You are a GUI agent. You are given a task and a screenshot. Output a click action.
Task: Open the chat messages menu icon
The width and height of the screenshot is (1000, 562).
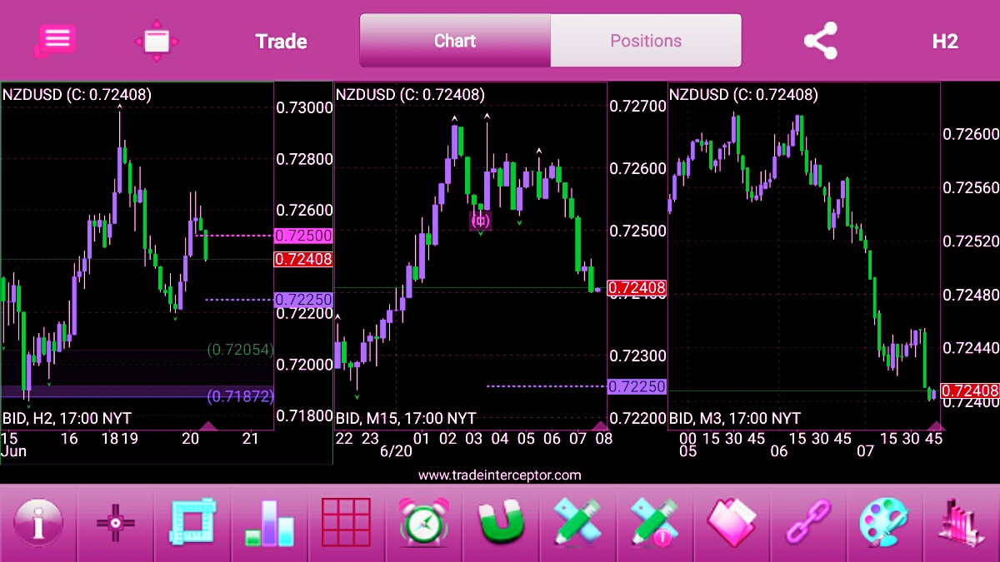coord(56,39)
